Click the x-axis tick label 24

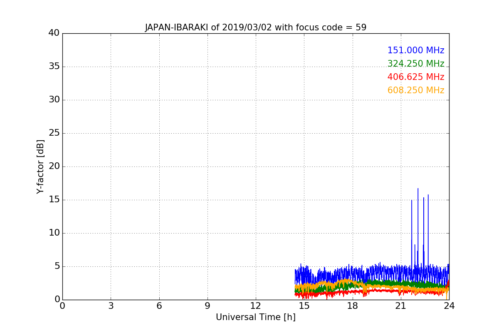tap(449, 306)
